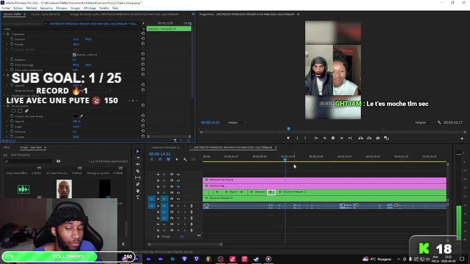470x264 pixels.
Task: Open the Fichier menu
Action: point(6,8)
